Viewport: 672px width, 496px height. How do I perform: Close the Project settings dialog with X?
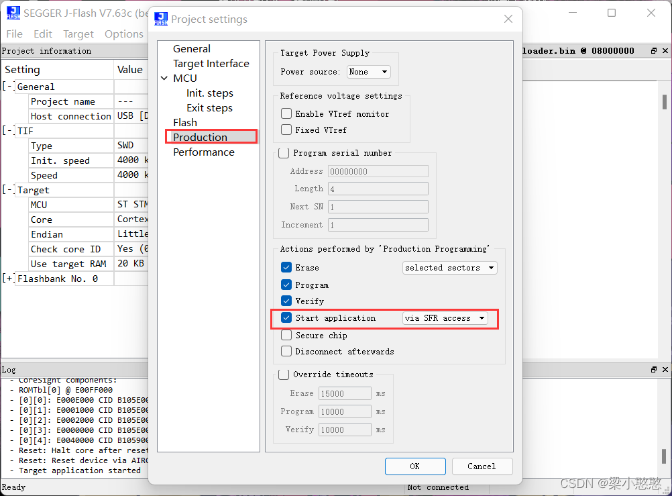[508, 19]
